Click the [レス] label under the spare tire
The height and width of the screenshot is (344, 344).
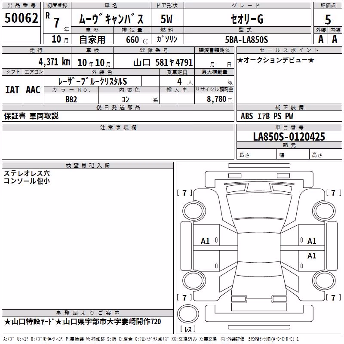(x=188, y=329)
